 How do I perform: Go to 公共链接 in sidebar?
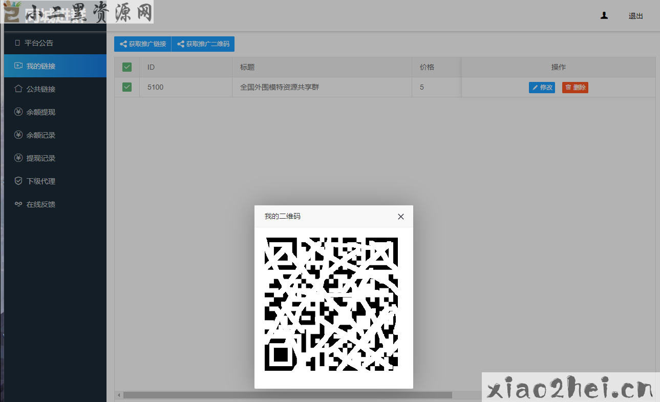(55, 89)
